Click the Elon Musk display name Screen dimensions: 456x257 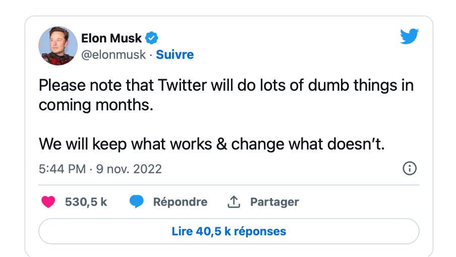(111, 38)
